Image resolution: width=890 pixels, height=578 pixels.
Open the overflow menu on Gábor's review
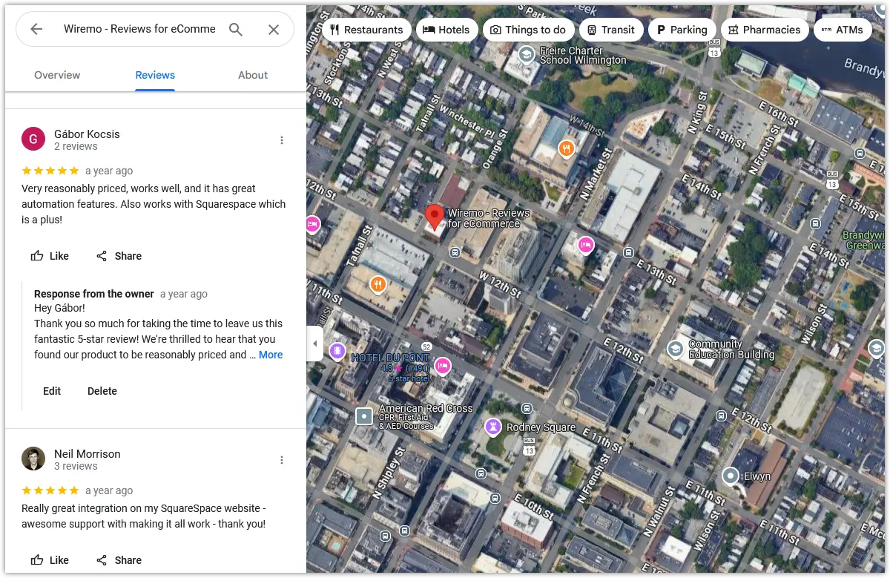282,139
